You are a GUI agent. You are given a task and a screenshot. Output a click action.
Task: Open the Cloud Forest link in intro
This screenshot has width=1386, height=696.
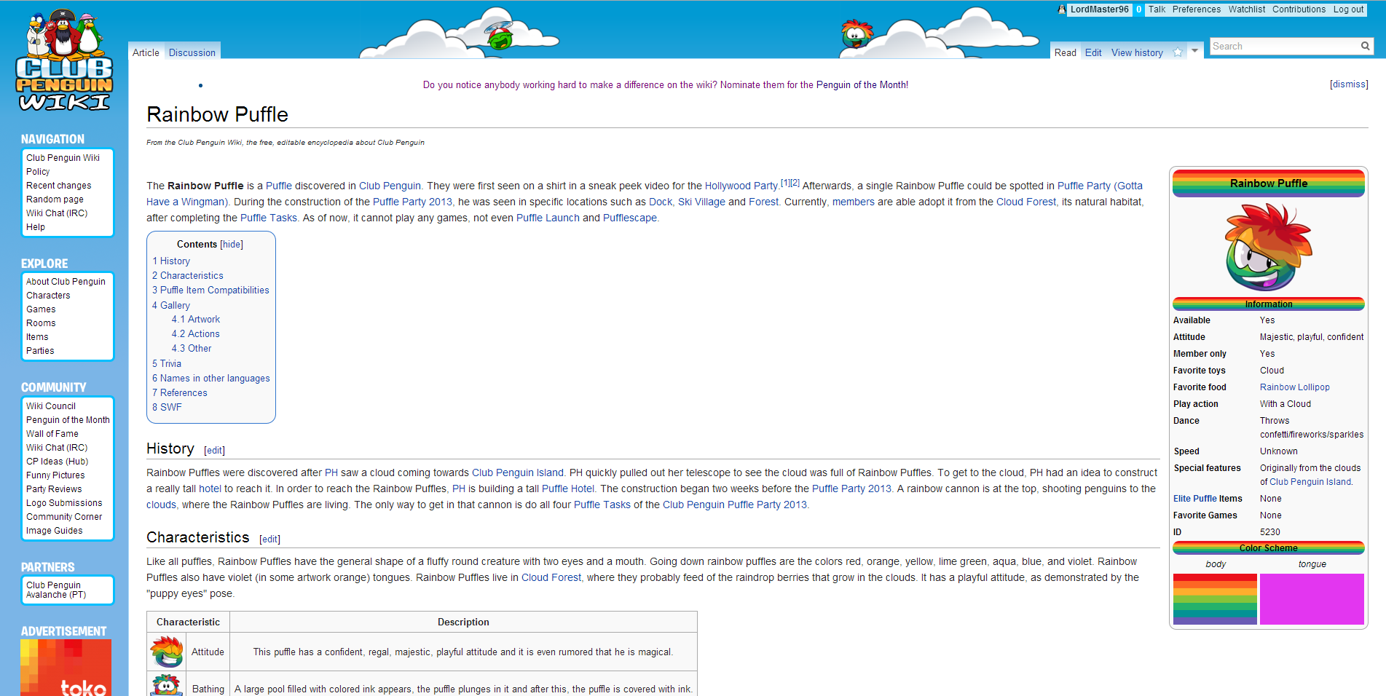point(1025,202)
